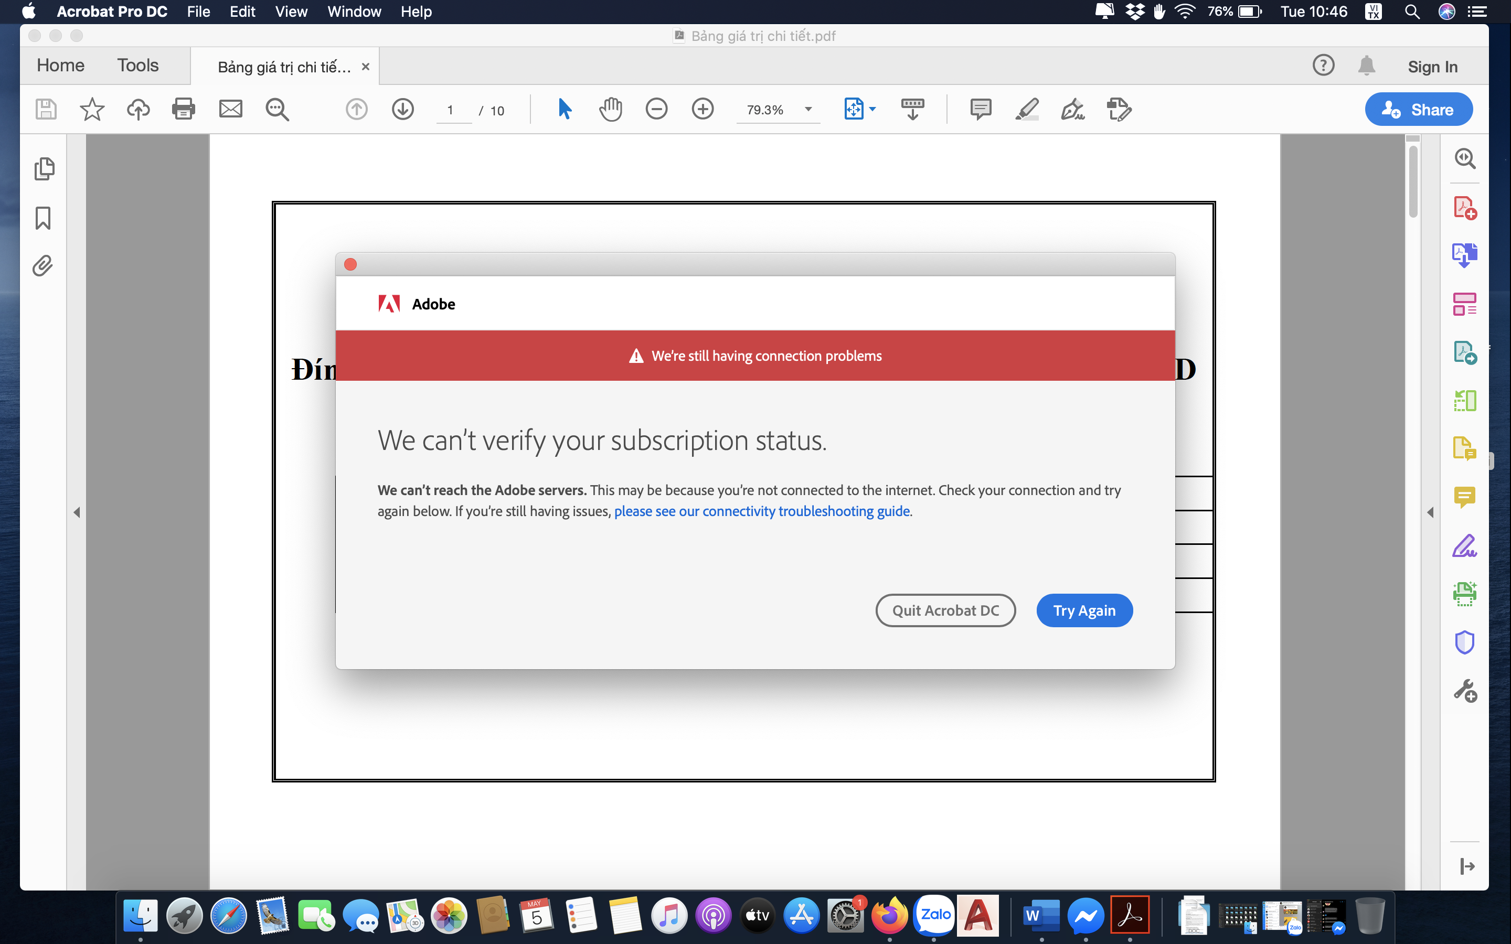Open the zoom percentage dropdown arrow

[808, 109]
